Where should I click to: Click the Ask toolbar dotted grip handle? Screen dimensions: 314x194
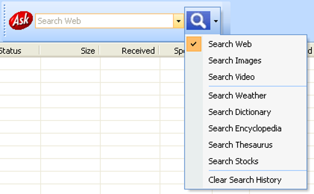coord(5,21)
